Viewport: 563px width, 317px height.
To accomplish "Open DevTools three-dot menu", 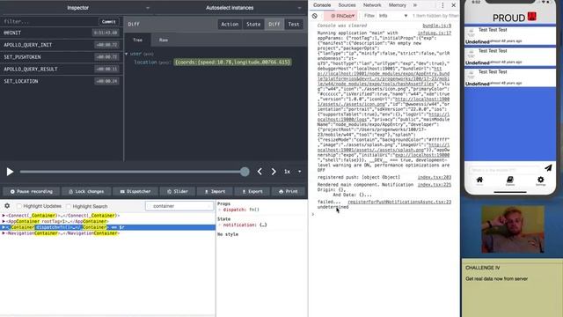I will 442,5.
